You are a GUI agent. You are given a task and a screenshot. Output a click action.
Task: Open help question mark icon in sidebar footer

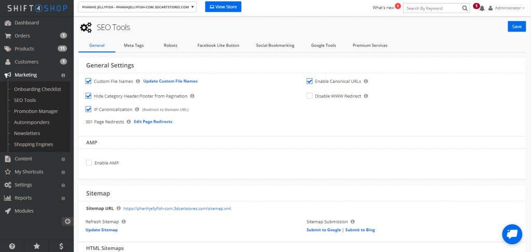click(x=12, y=246)
